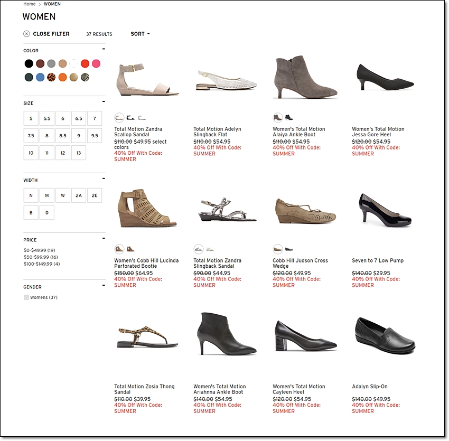The width and height of the screenshot is (449, 441).
Task: Select black variant of Zandra Scallop Sandal
Action: 130,117
